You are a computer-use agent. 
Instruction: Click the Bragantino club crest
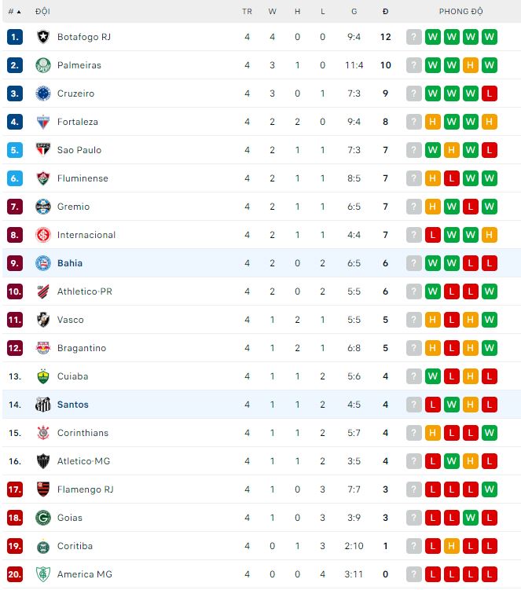[x=43, y=348]
